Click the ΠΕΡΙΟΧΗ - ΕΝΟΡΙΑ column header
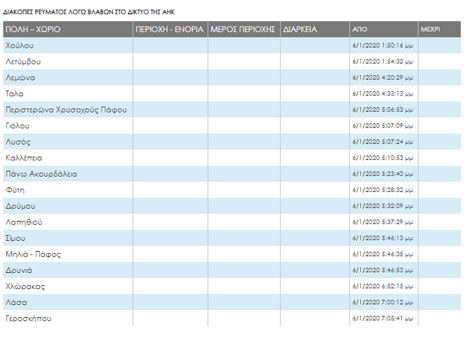 point(171,29)
